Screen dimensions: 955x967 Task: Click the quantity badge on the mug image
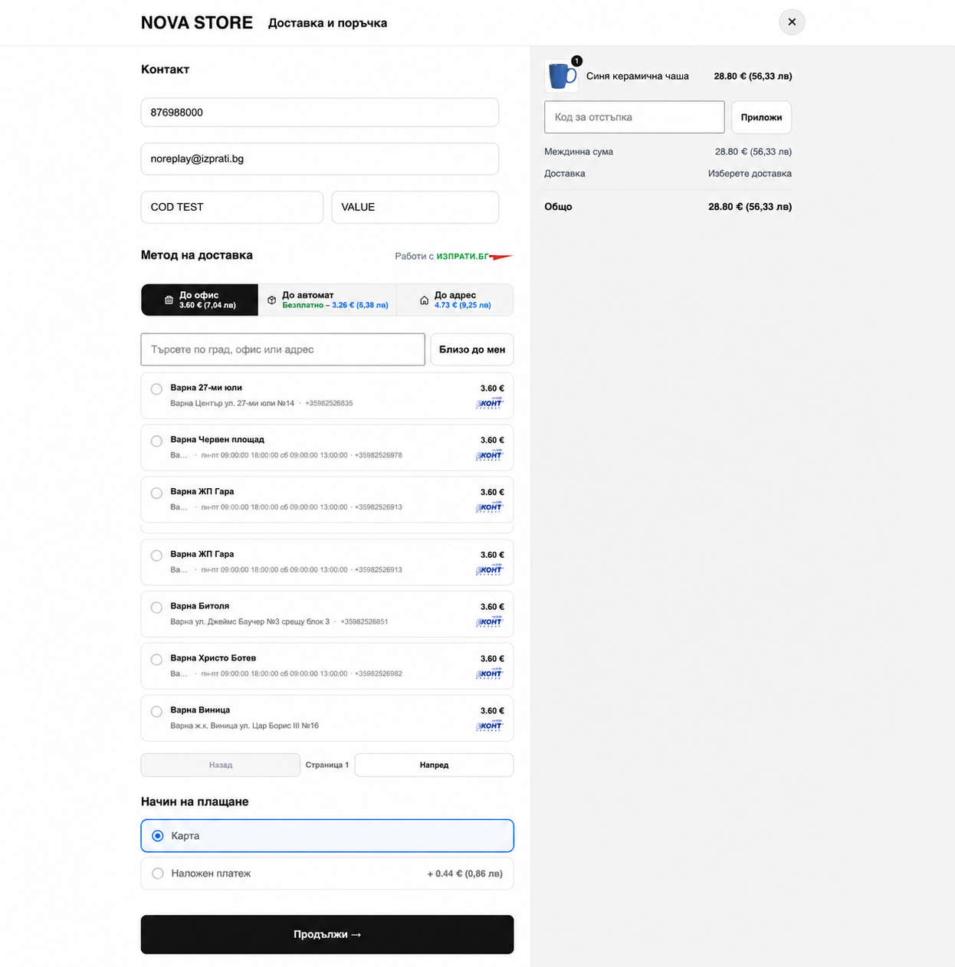[x=576, y=61]
